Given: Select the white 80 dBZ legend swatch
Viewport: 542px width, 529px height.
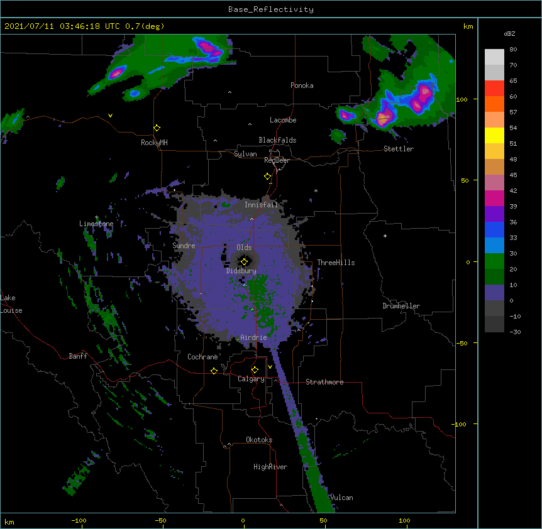Looking at the screenshot, I should 494,57.
